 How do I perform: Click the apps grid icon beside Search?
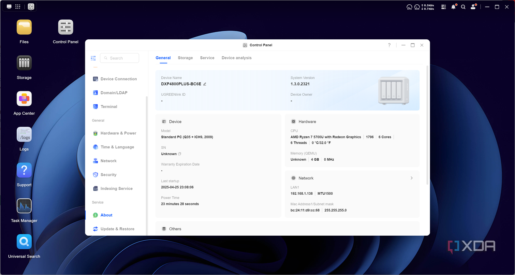click(93, 58)
